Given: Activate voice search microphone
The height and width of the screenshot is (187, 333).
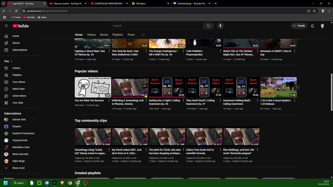Looking at the screenshot, I should 220,26.
